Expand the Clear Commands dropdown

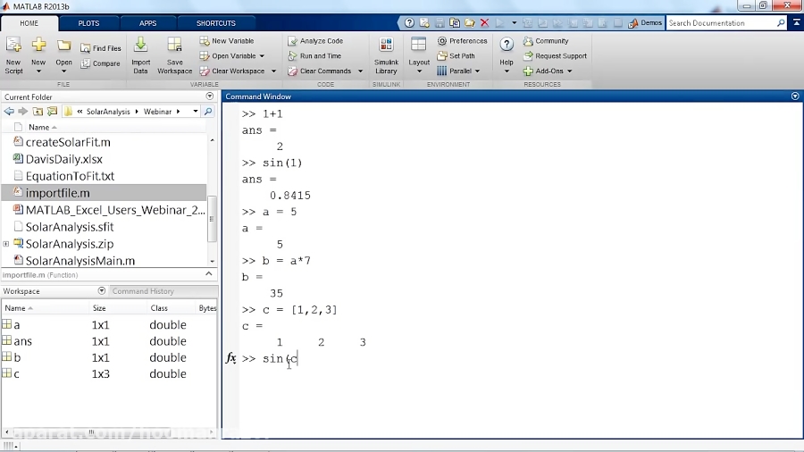tap(360, 71)
